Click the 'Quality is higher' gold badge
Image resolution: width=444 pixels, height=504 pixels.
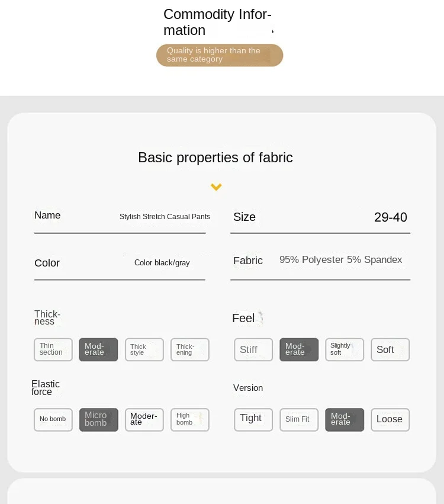tap(220, 55)
